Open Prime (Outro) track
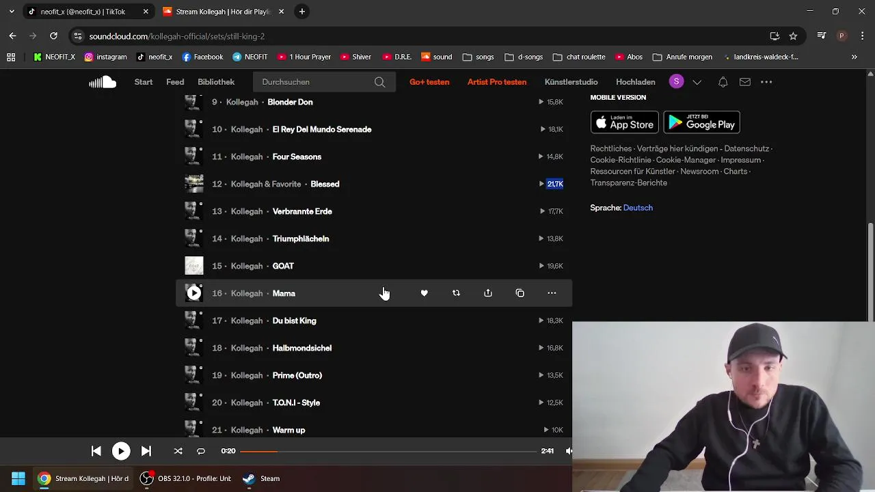Viewport: 875px width, 492px height. [297, 375]
